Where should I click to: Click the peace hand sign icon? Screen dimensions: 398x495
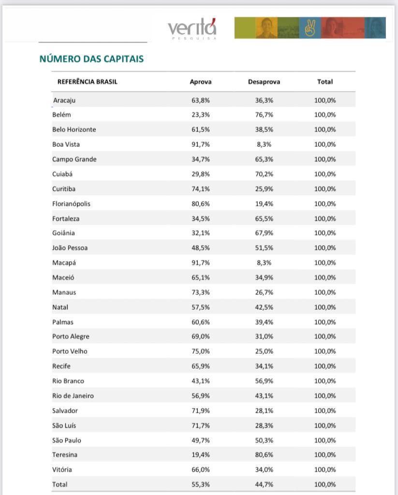click(310, 28)
